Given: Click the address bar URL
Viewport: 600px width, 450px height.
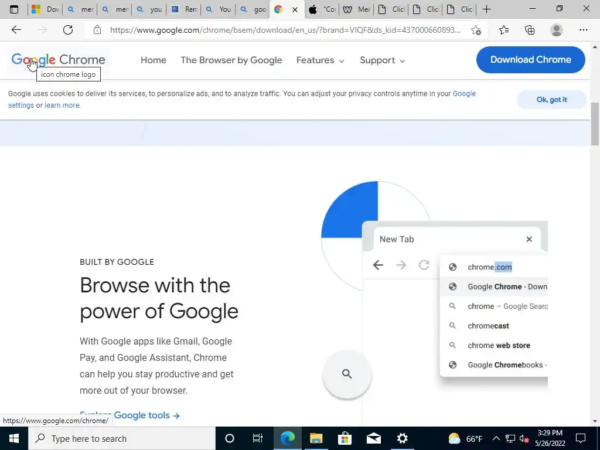Looking at the screenshot, I should coord(285,30).
